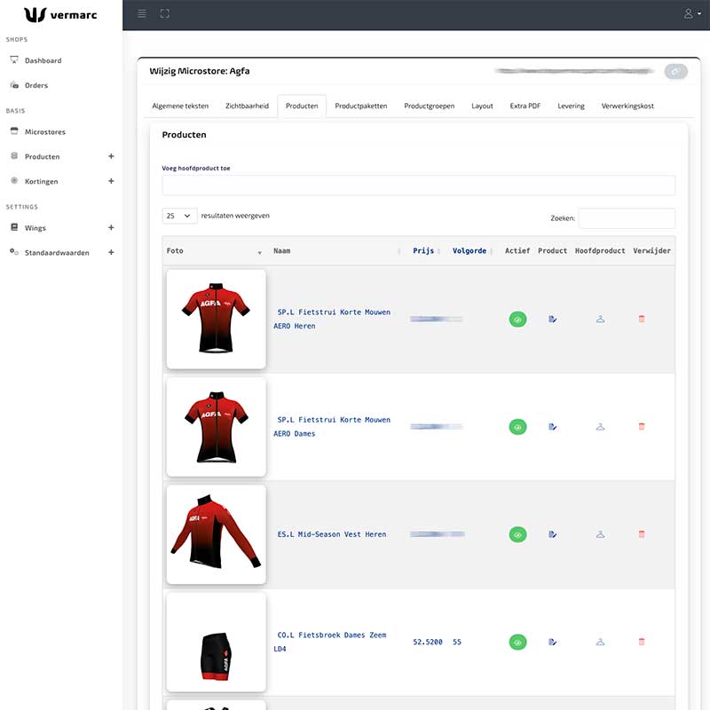This screenshot has height=710, width=710.
Task: Switch to Productpaketten tab
Action: [361, 106]
